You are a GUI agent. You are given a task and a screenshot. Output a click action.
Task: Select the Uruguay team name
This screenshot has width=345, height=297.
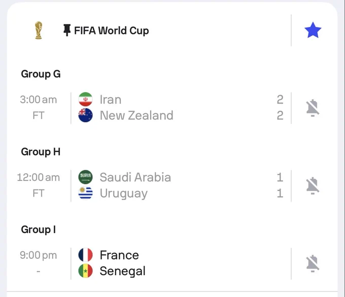pyautogui.click(x=124, y=194)
